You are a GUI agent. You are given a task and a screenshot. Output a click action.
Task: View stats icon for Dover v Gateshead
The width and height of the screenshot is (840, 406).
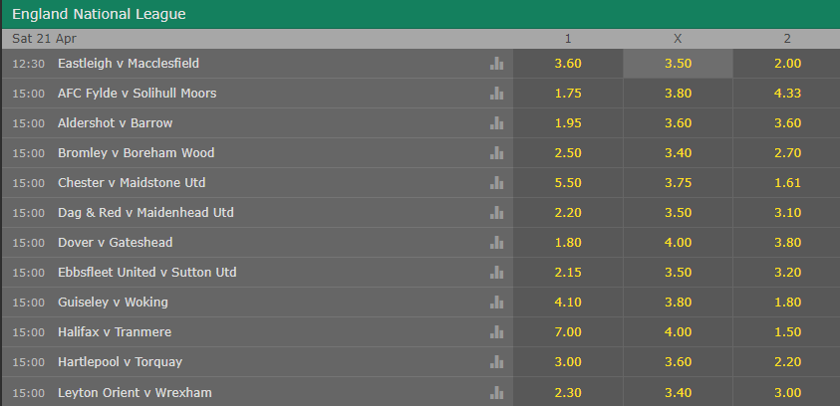point(496,243)
